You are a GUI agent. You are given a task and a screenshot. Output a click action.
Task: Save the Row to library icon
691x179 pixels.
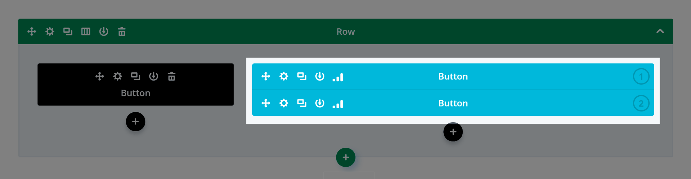point(104,31)
